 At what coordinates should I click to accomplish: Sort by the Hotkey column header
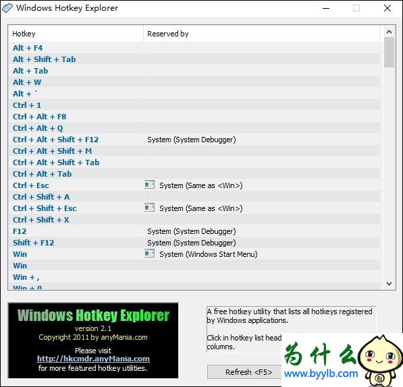(76, 34)
